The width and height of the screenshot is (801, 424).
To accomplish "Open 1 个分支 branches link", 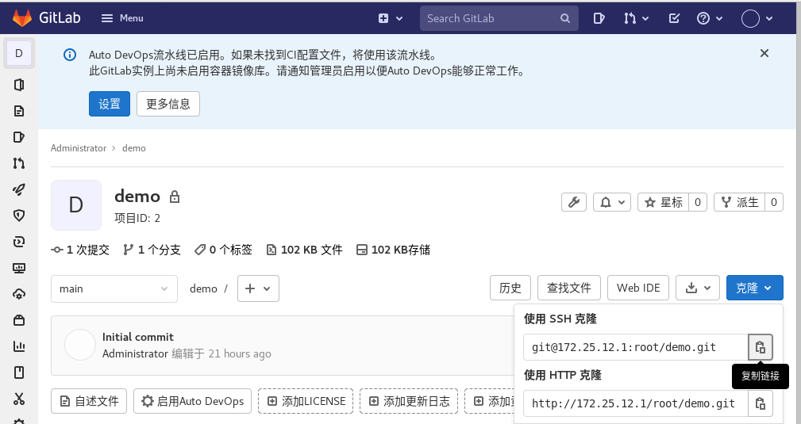I will (x=152, y=250).
